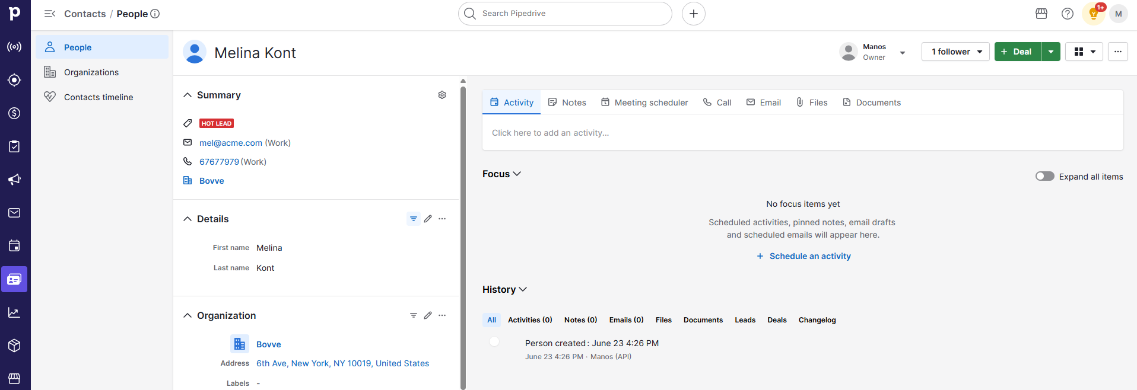Open the layout grid view dropdown

[x=1084, y=52]
